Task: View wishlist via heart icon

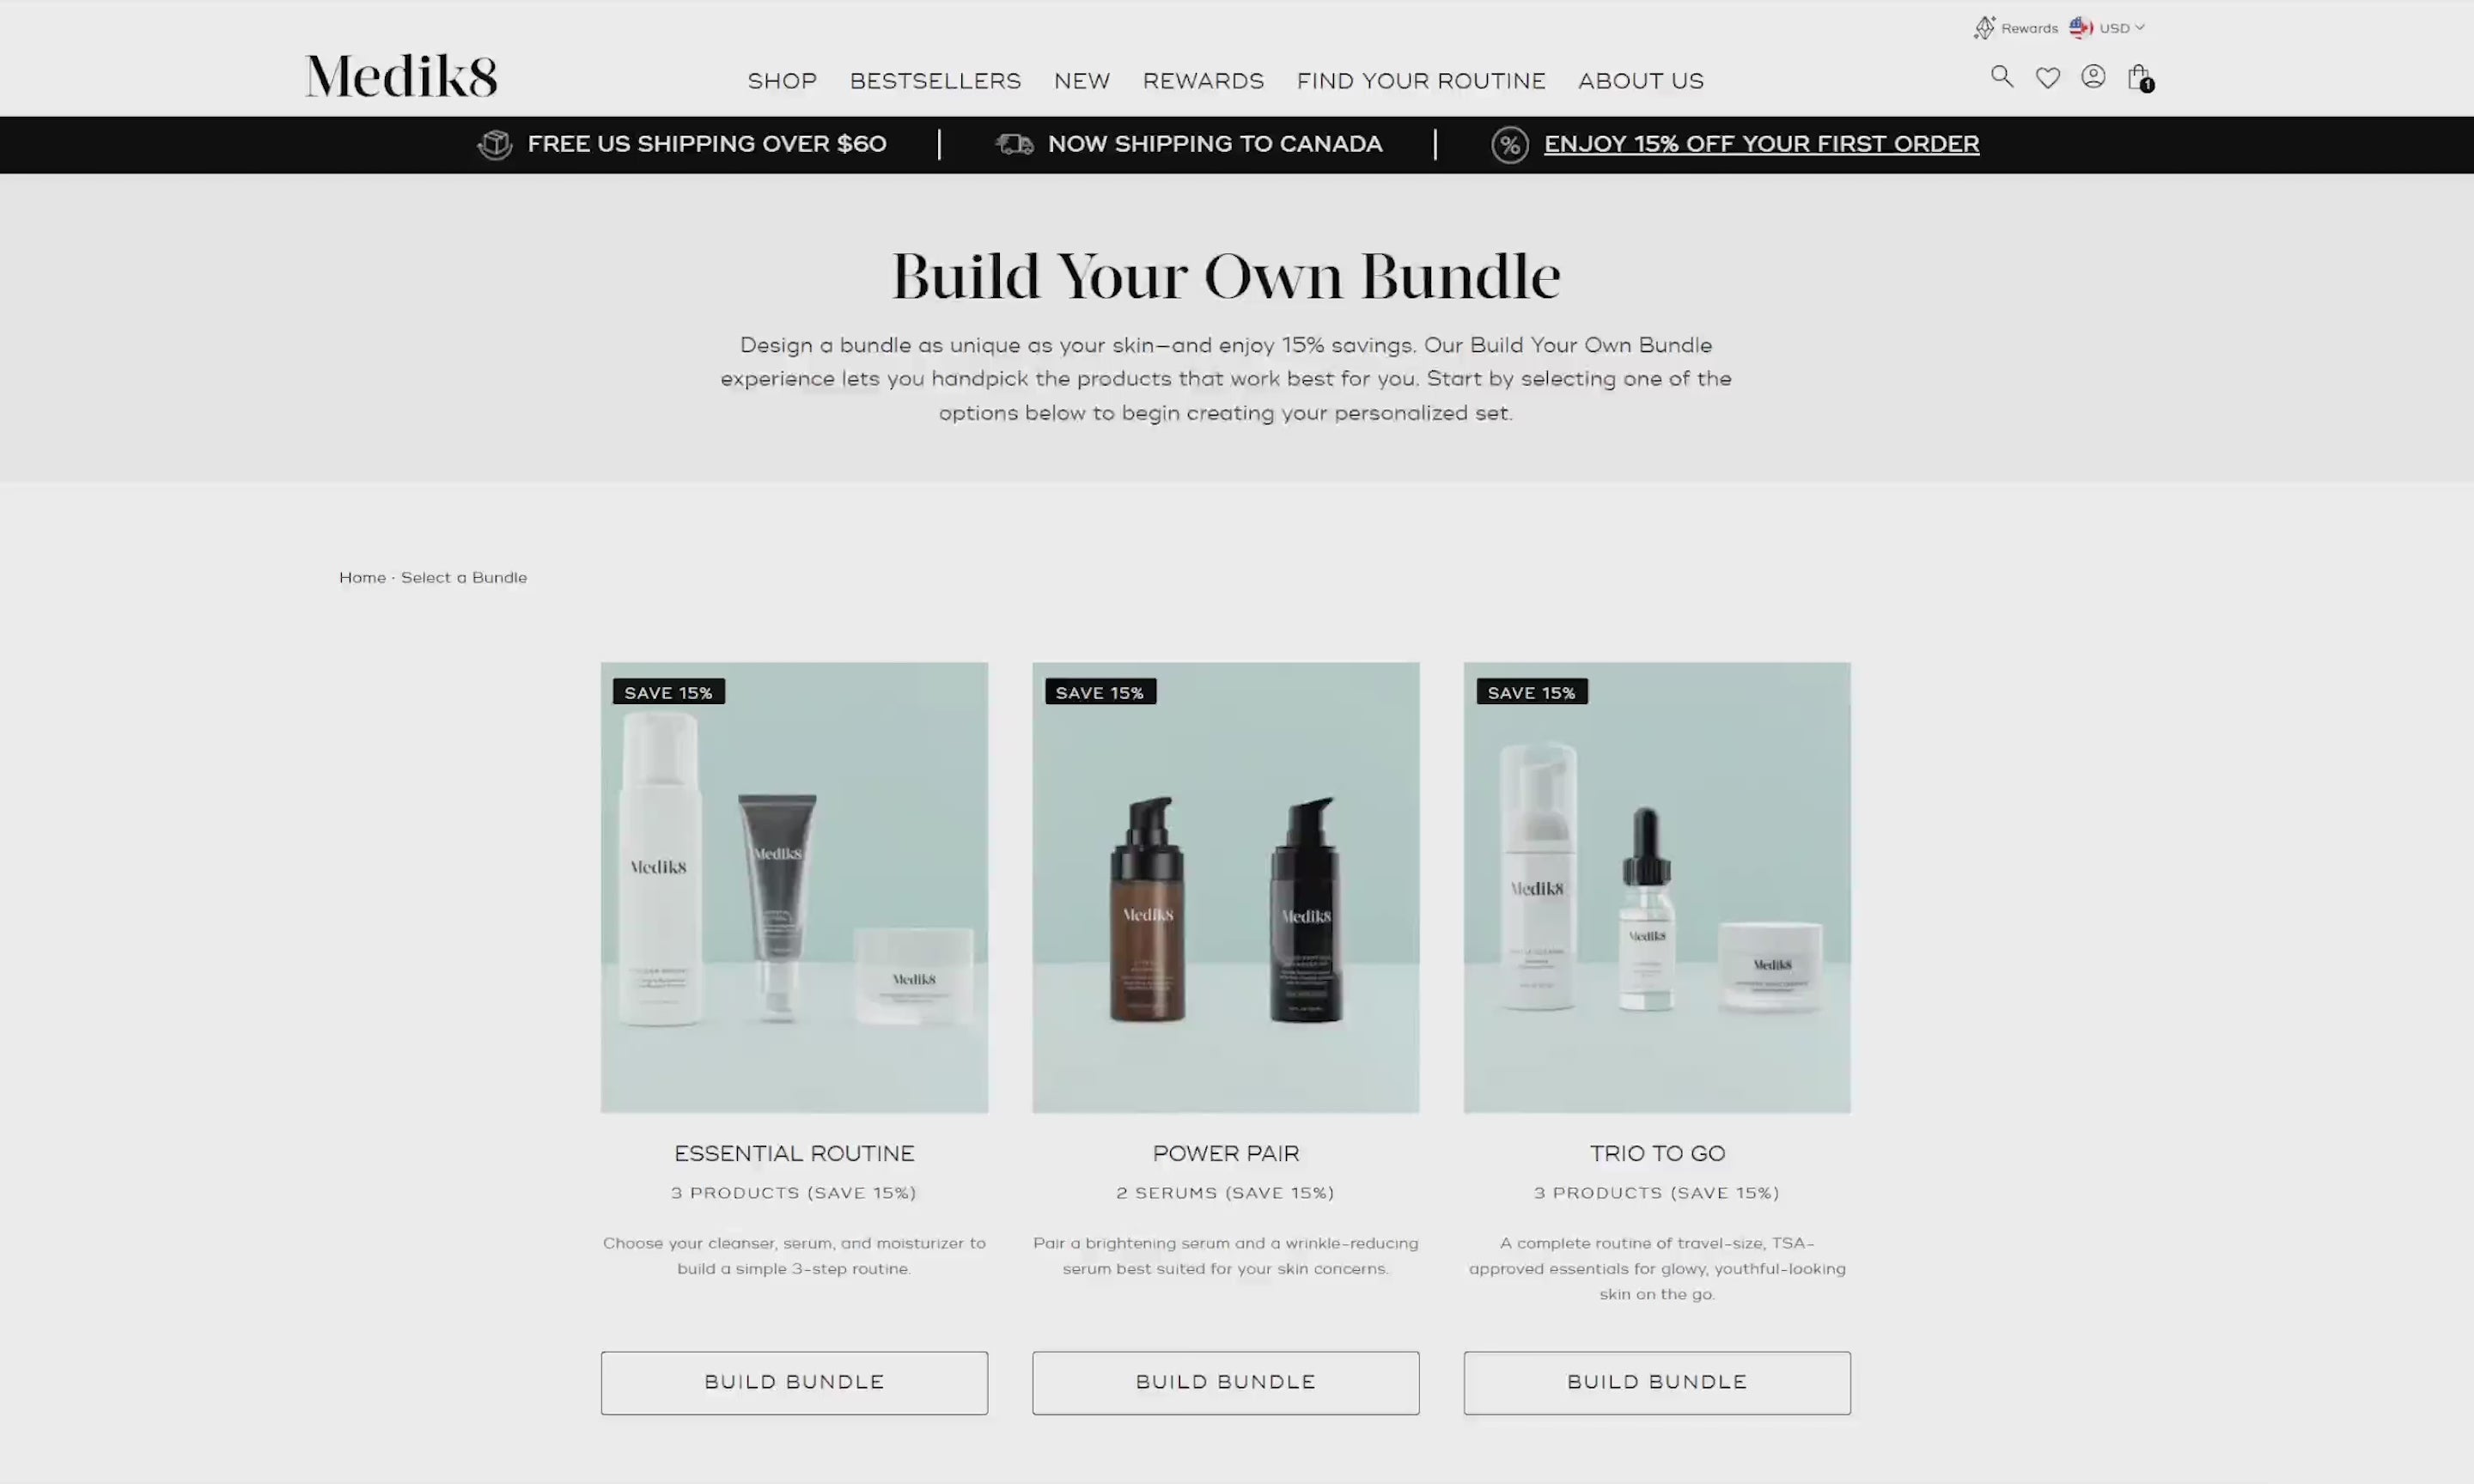Action: point(2047,78)
